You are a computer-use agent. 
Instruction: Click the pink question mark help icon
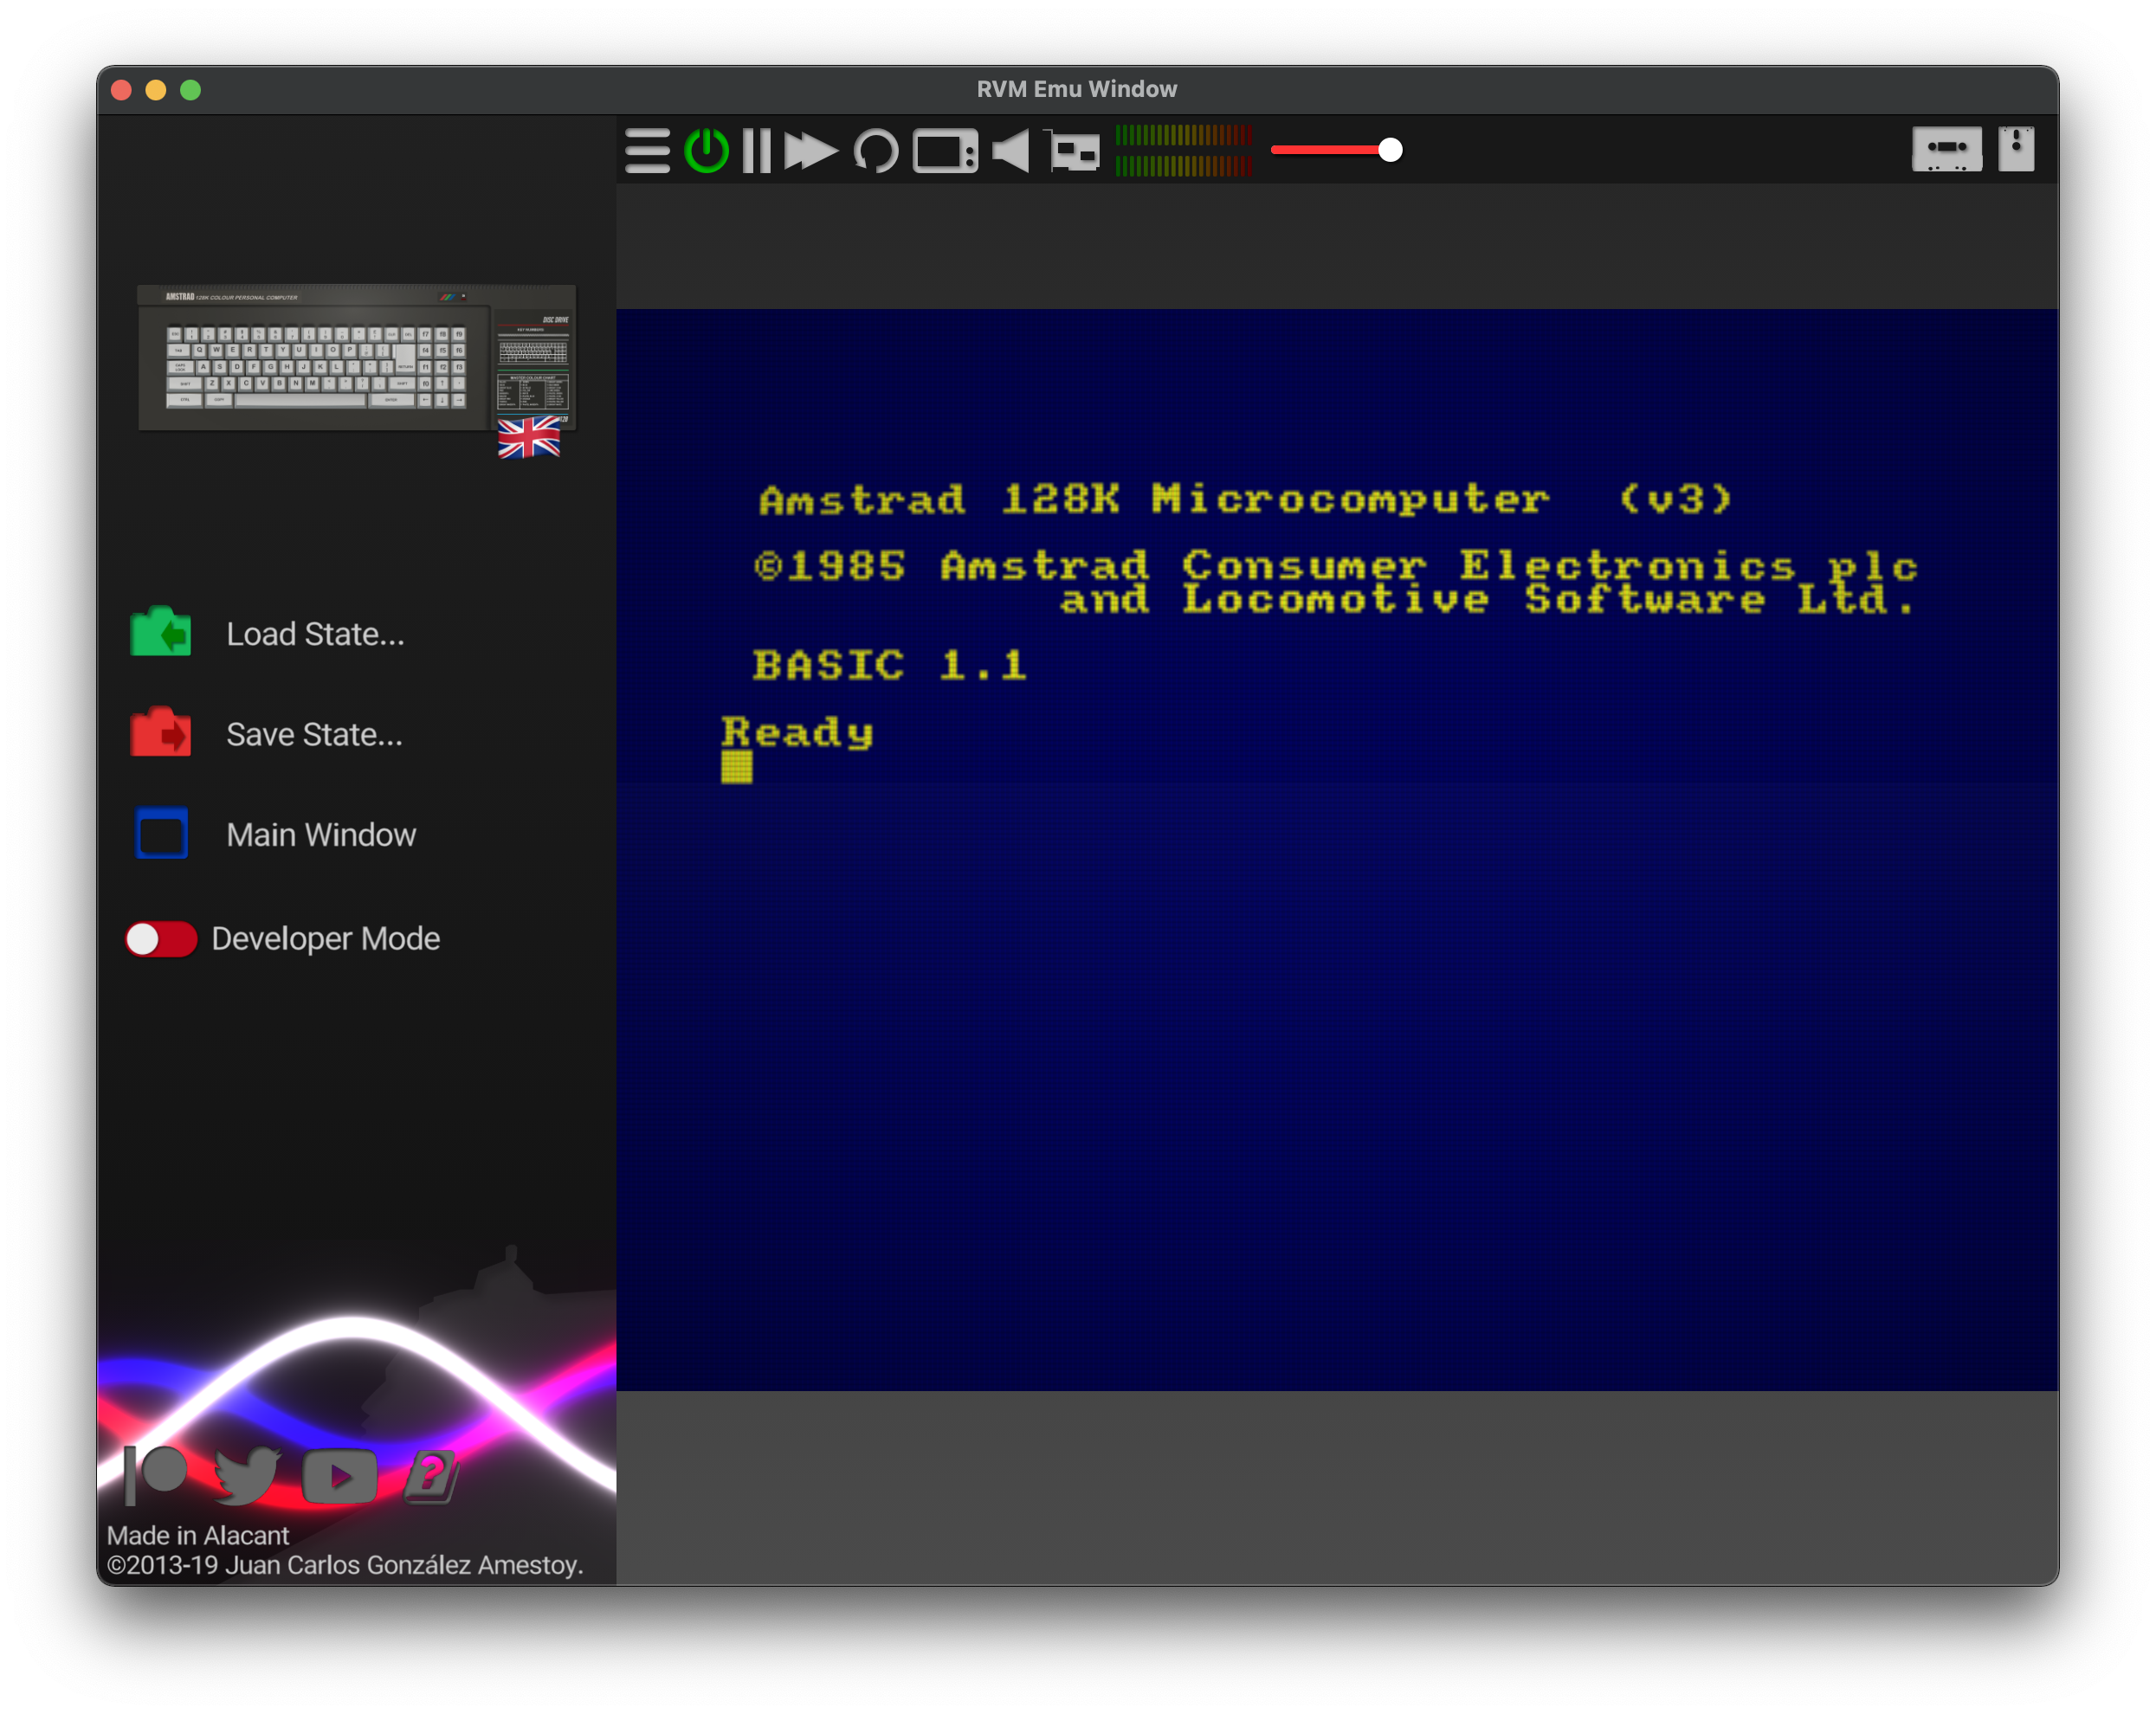pyautogui.click(x=431, y=1475)
